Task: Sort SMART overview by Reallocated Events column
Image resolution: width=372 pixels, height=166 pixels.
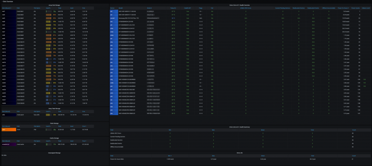Action: [313, 8]
